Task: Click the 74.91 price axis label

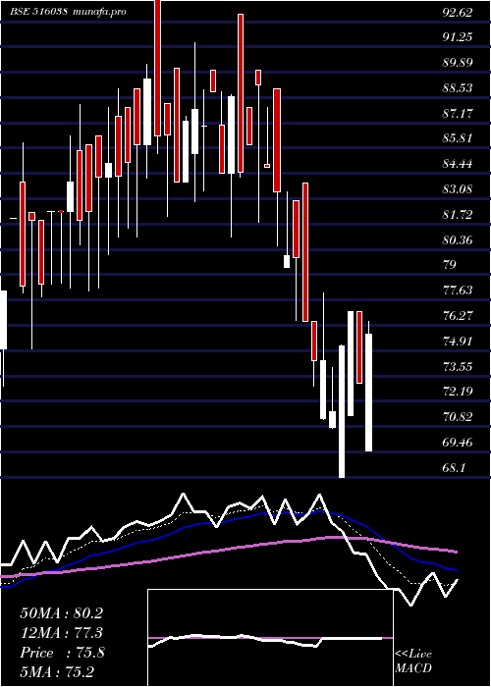Action: 458,342
